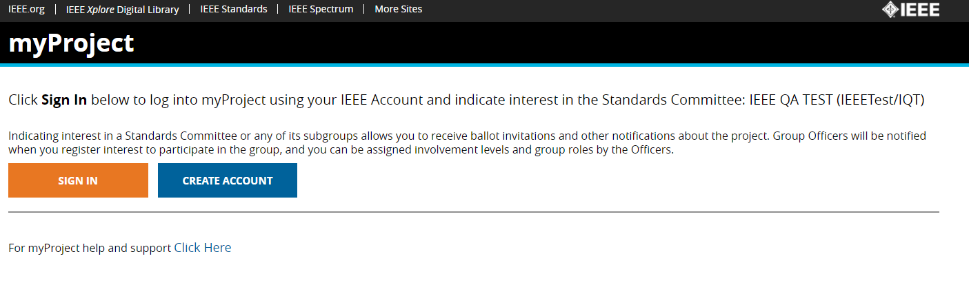969x285 pixels.
Task: Expand the More Sites menu
Action: coord(399,9)
